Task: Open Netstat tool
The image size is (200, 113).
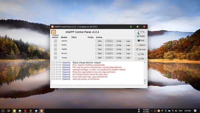Action: [x=141, y=36]
